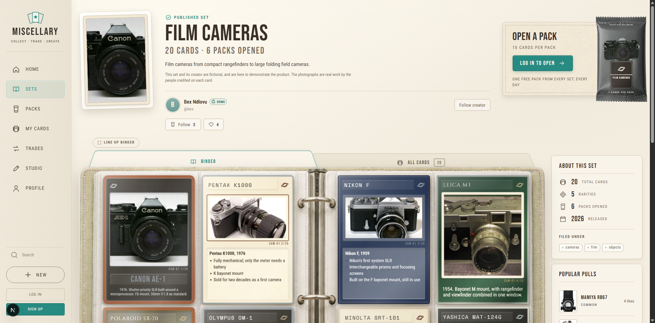The width and height of the screenshot is (655, 323).
Task: Click the Follow creator button
Action: [x=472, y=105]
